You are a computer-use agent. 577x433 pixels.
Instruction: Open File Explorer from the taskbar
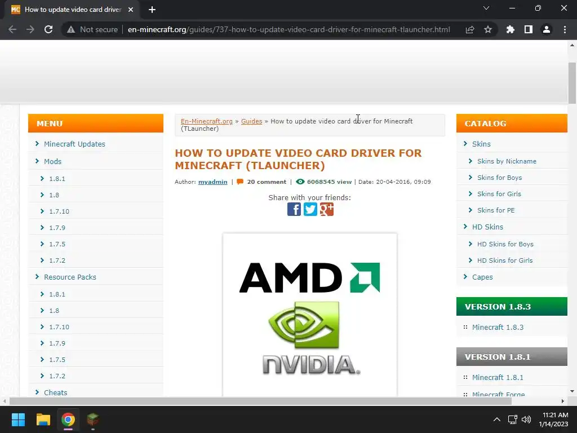[43, 419]
